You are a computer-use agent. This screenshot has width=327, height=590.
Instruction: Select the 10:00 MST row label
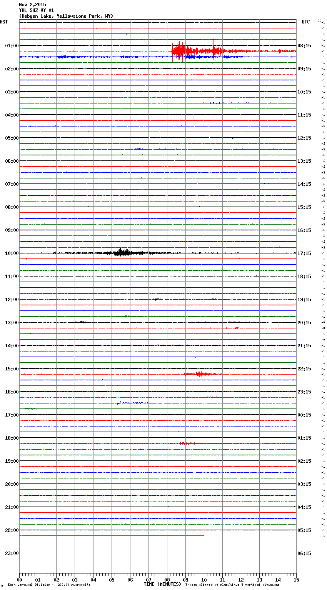pyautogui.click(x=12, y=253)
